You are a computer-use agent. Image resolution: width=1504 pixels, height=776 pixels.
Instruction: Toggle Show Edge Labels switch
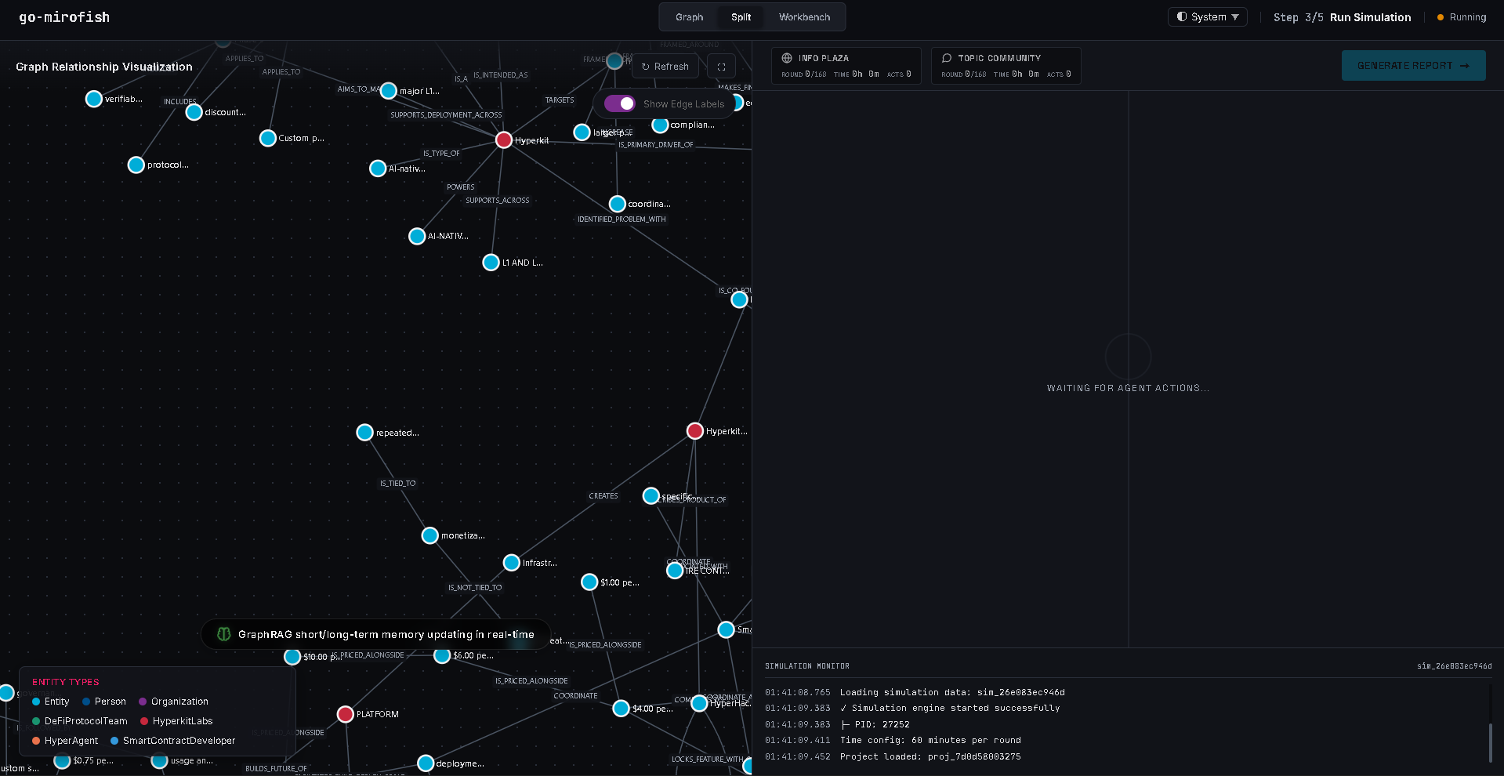pyautogui.click(x=619, y=103)
